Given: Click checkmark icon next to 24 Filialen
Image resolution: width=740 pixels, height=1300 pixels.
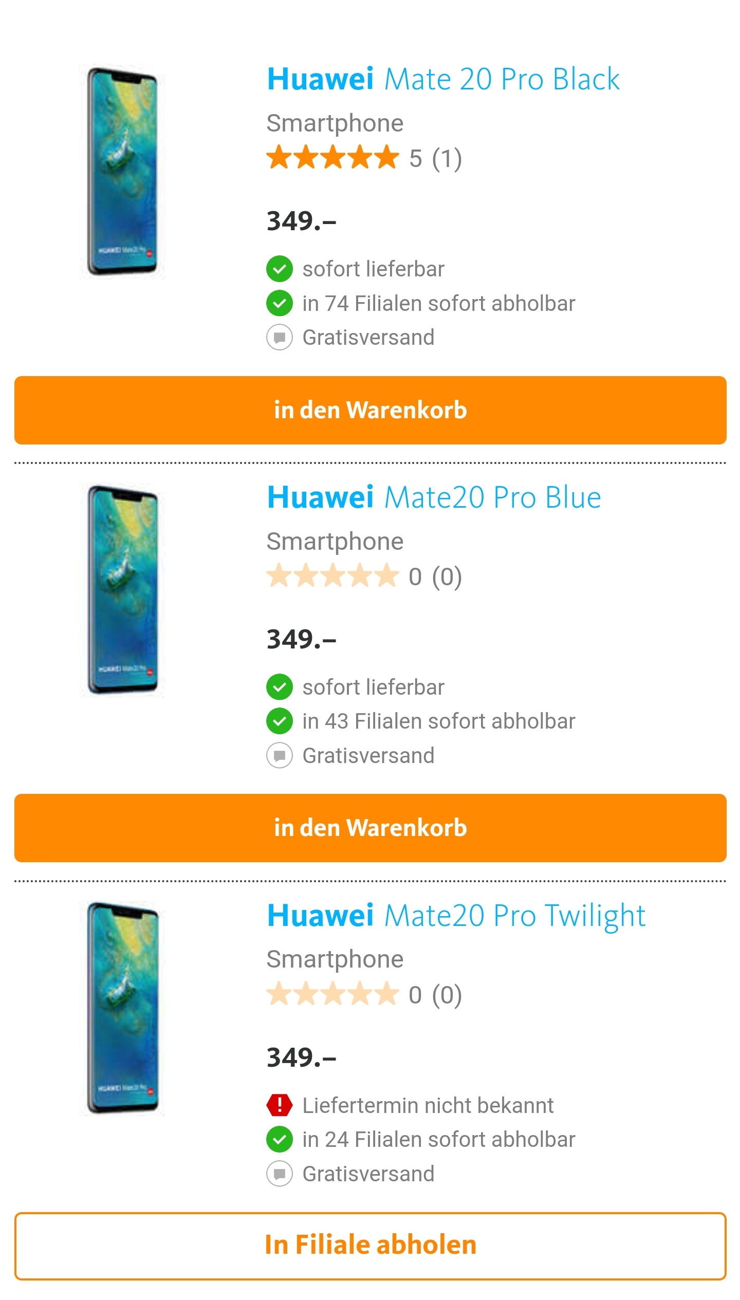Looking at the screenshot, I should pos(280,1139).
